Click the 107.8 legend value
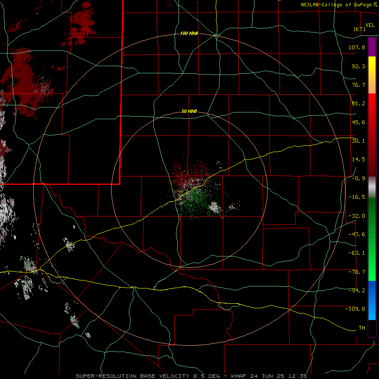This screenshot has height=379, width=379. (357, 47)
